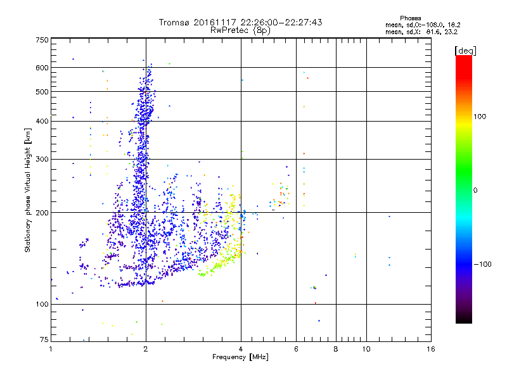This screenshot has width=507, height=380.
Task: Click the 'Frequency [MHz]' x-axis title
Action: click(240, 357)
